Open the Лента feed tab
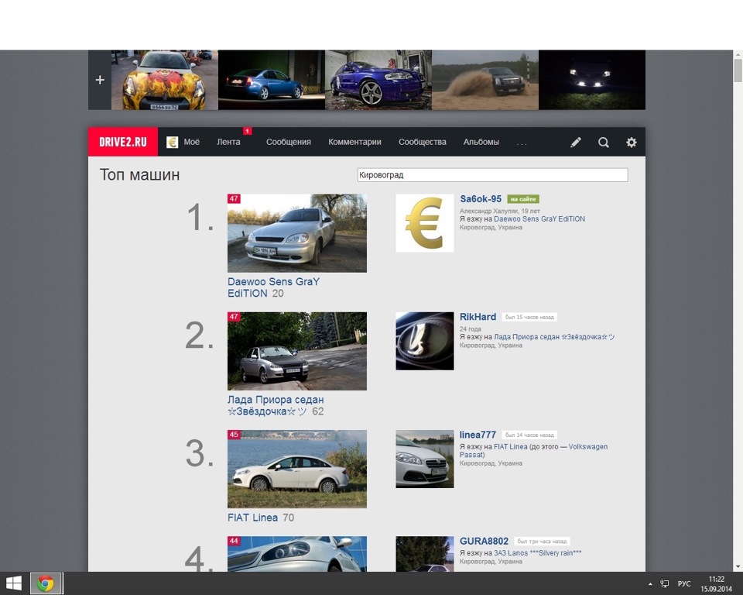The height and width of the screenshot is (595, 743). pyautogui.click(x=228, y=142)
